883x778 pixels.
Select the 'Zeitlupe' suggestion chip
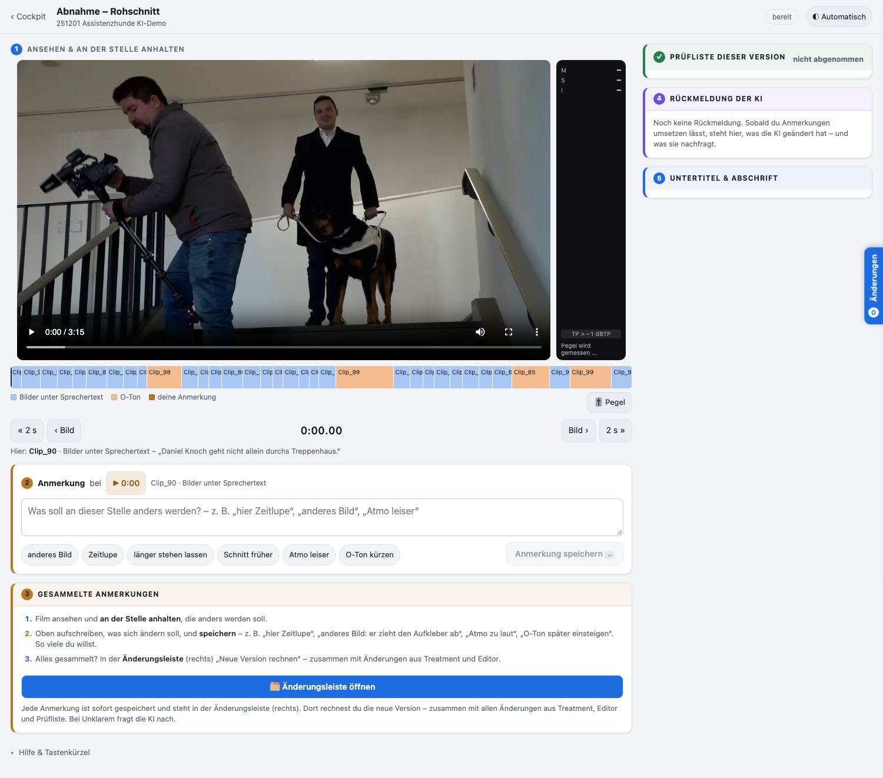tap(103, 555)
